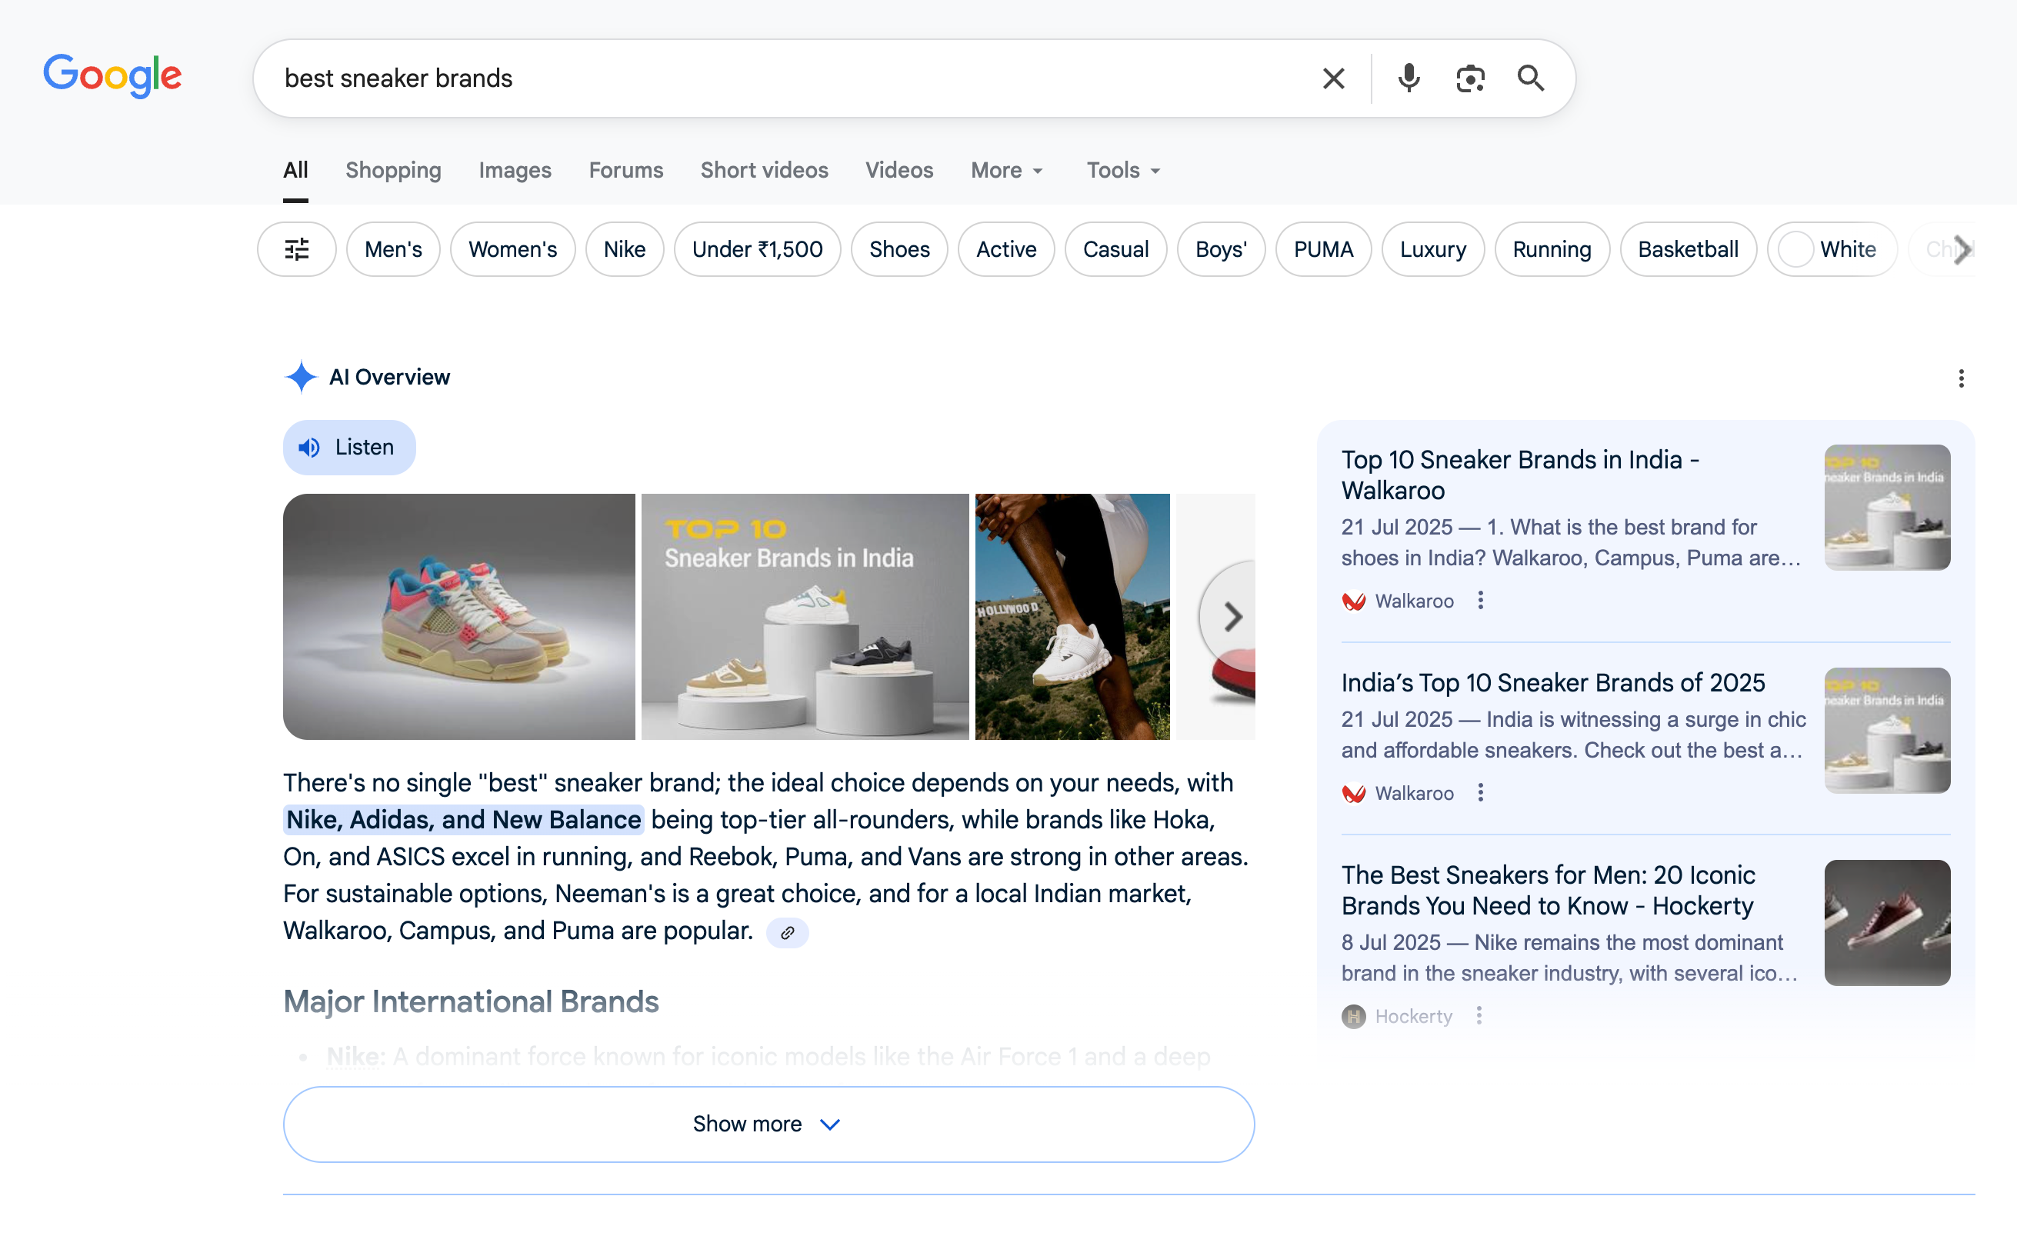Select the Basketball filter chip
The image size is (2017, 1246).
1688,249
